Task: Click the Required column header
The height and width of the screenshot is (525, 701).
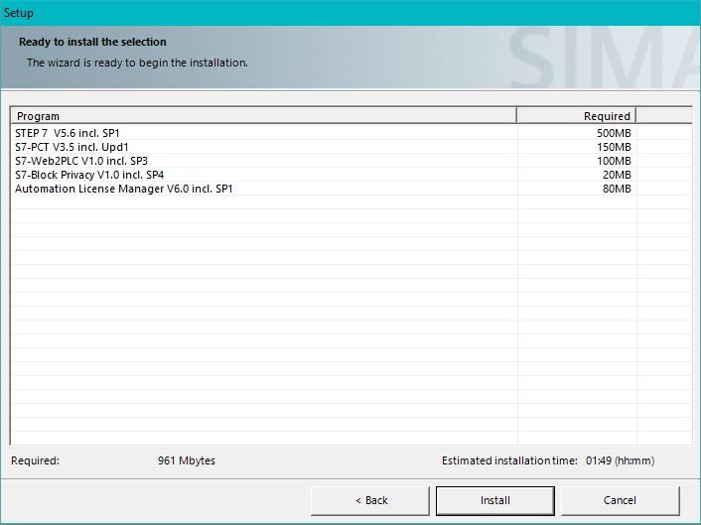Action: (x=576, y=116)
